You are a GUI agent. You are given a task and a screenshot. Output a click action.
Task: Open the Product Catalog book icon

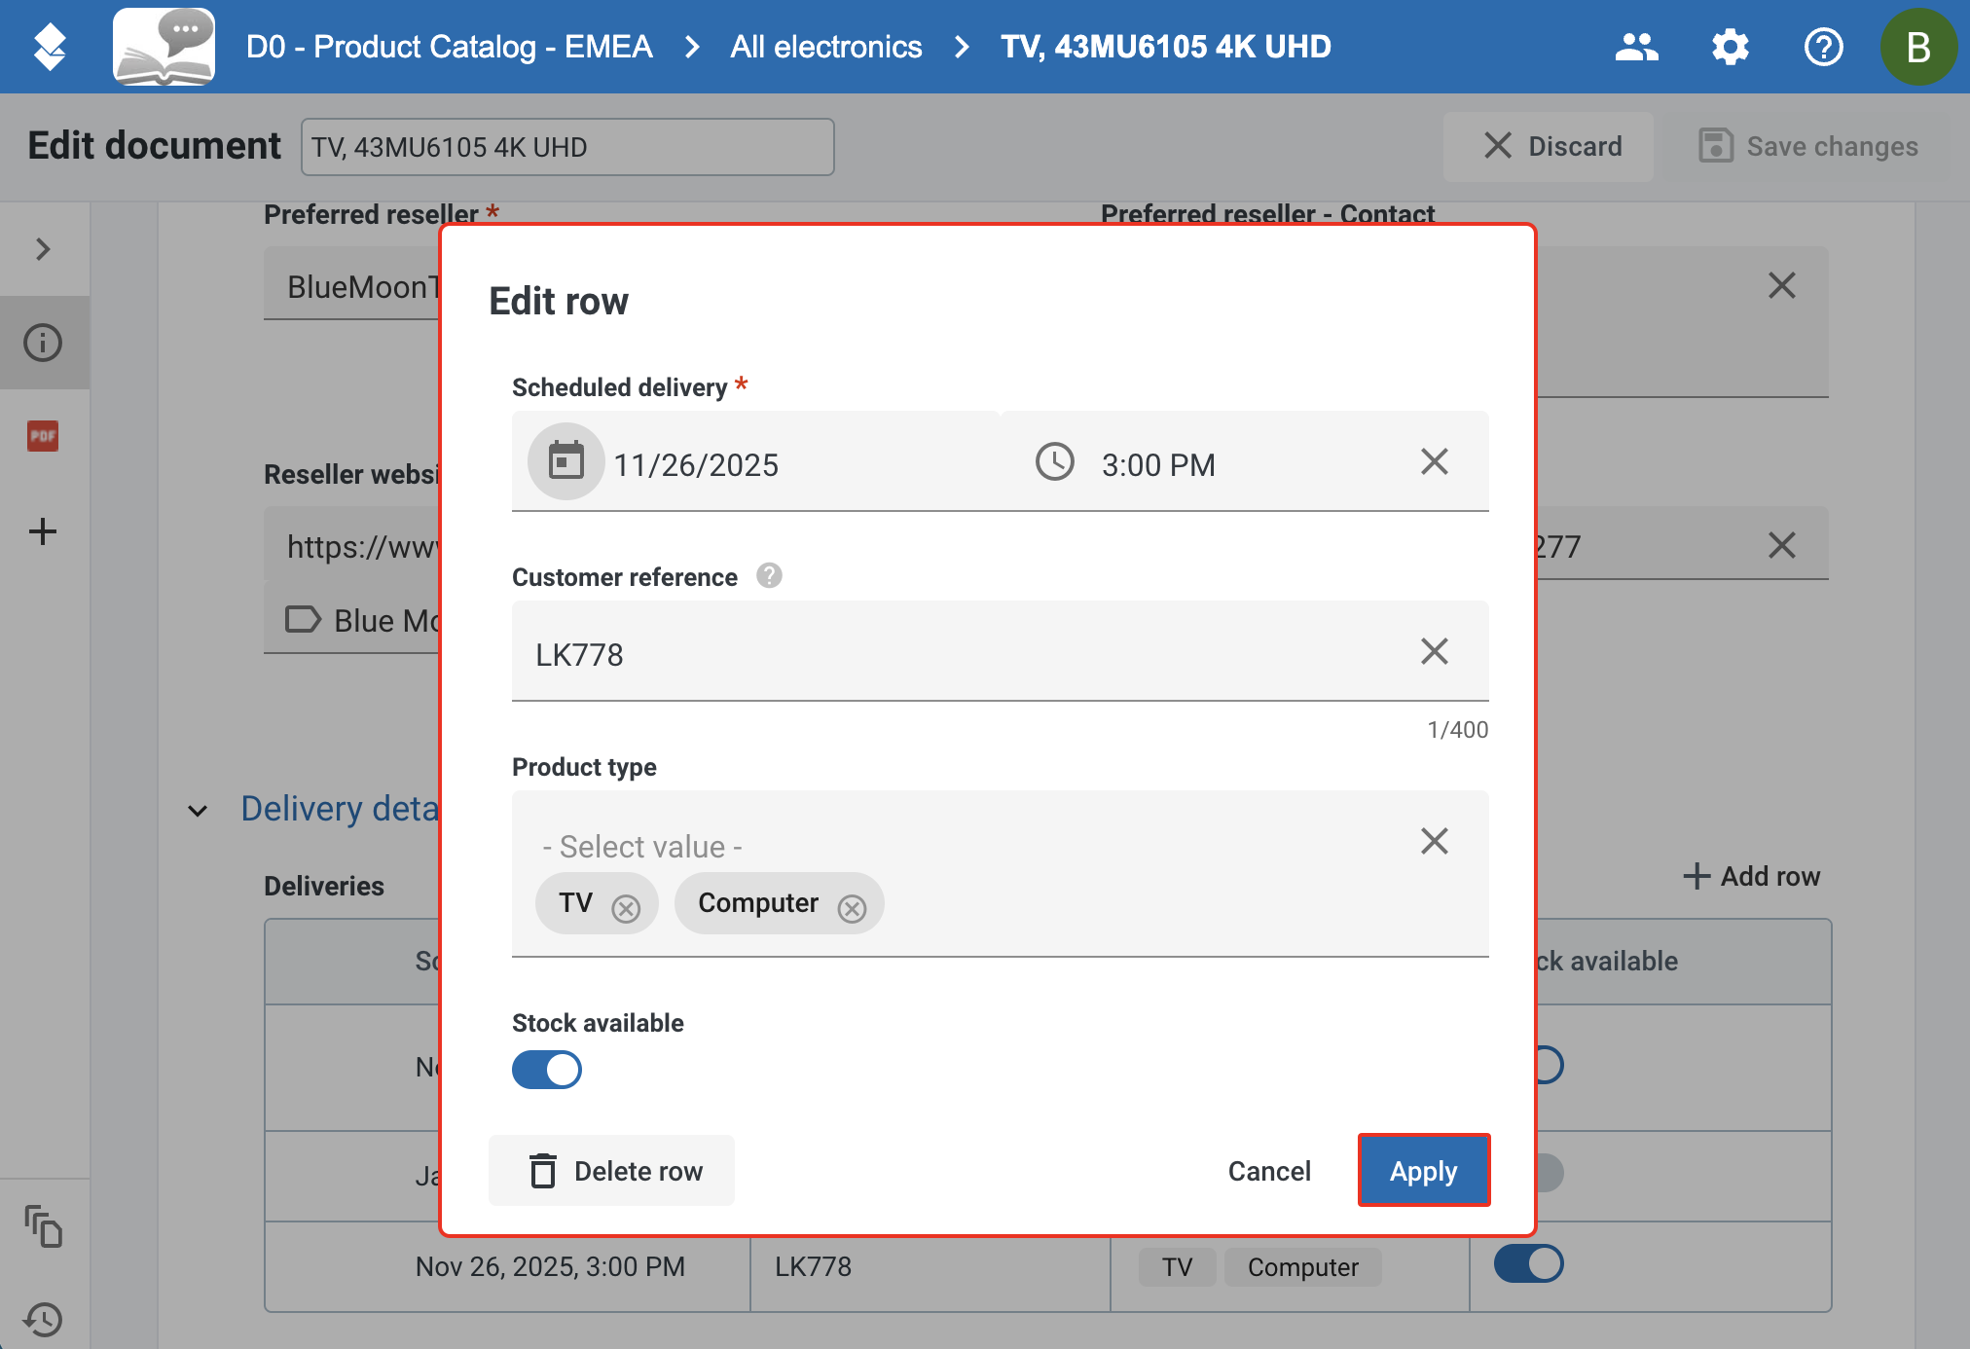coord(164,47)
